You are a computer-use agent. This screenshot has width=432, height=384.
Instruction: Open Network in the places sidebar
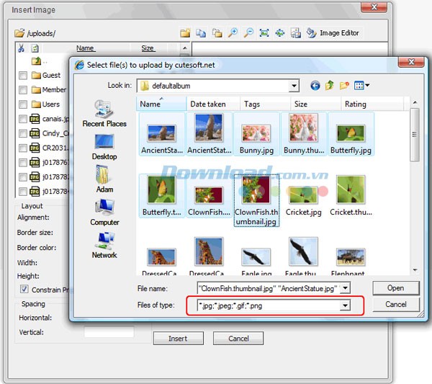click(x=104, y=246)
